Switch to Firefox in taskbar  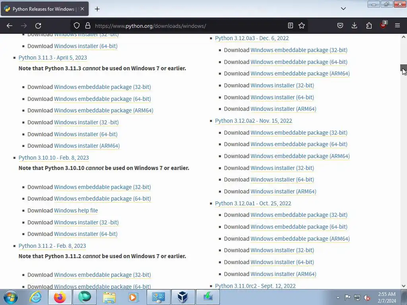(x=60, y=297)
